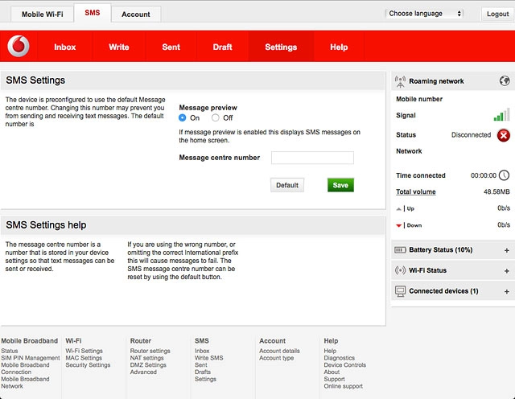This screenshot has height=399, width=515.
Task: Open the Total volume link
Action: click(415, 192)
